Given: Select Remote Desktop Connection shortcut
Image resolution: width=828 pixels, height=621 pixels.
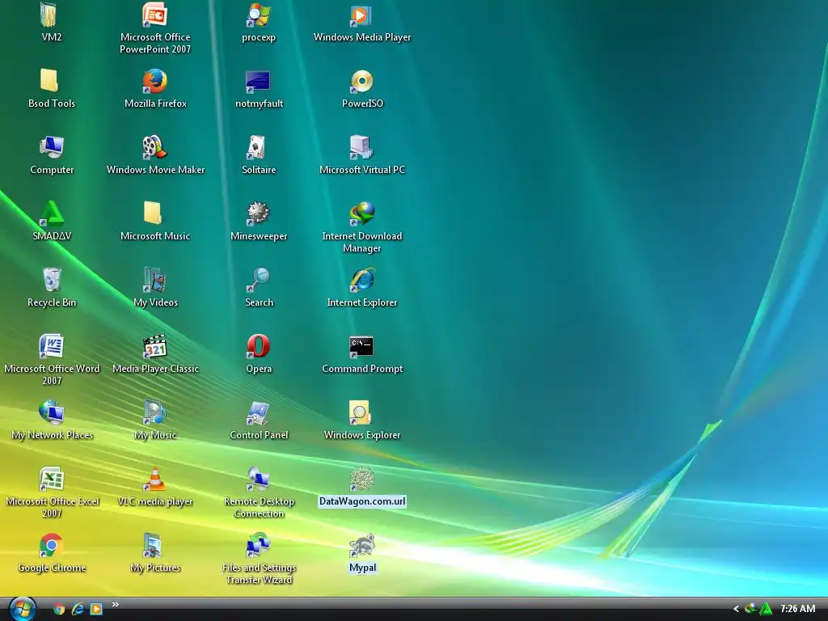Looking at the screenshot, I should [258, 479].
